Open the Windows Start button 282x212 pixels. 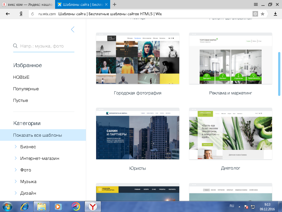(x=7, y=206)
